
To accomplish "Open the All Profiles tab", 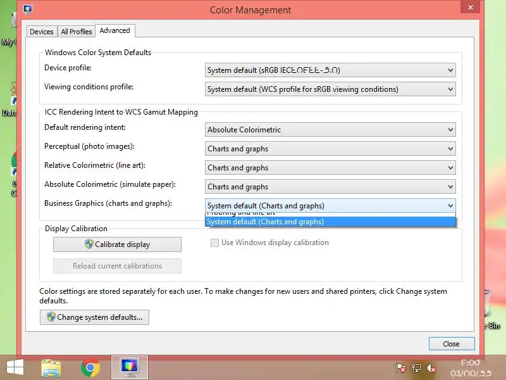I will point(77,32).
